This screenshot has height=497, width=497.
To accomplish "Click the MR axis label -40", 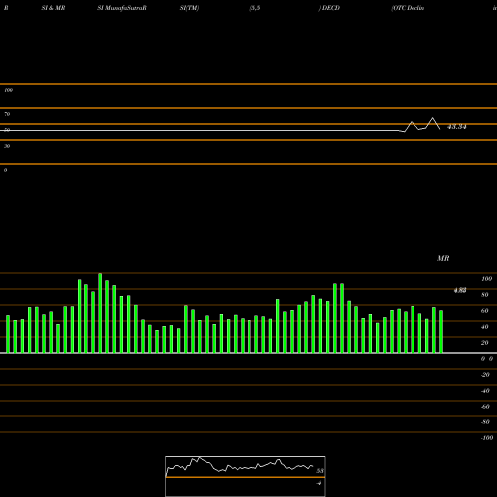I will (485, 391).
